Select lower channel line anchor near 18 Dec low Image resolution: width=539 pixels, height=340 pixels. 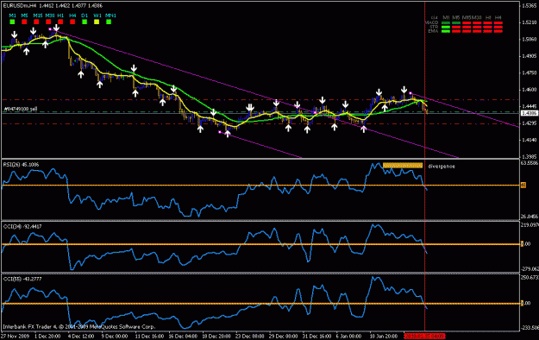(x=220, y=132)
